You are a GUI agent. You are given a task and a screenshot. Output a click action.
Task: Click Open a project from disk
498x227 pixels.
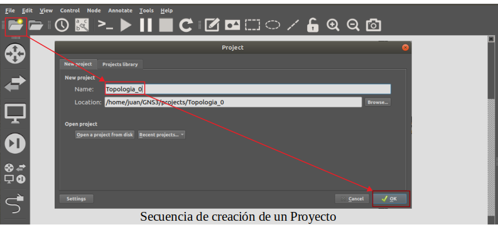[x=105, y=135]
